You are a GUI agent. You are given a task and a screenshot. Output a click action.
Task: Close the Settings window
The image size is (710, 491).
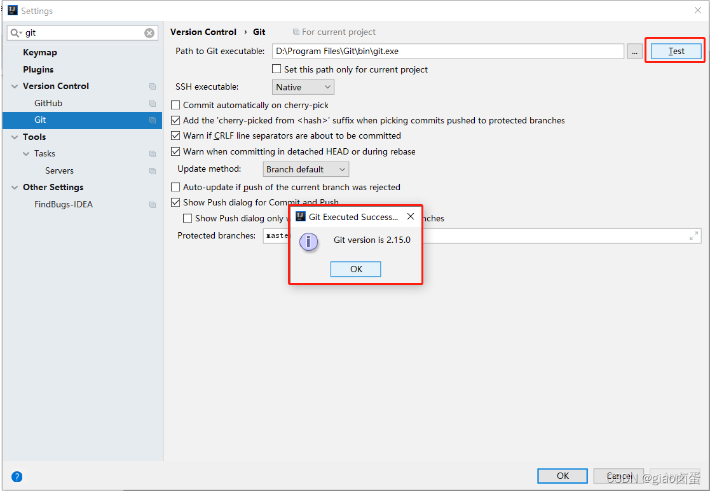tap(698, 10)
